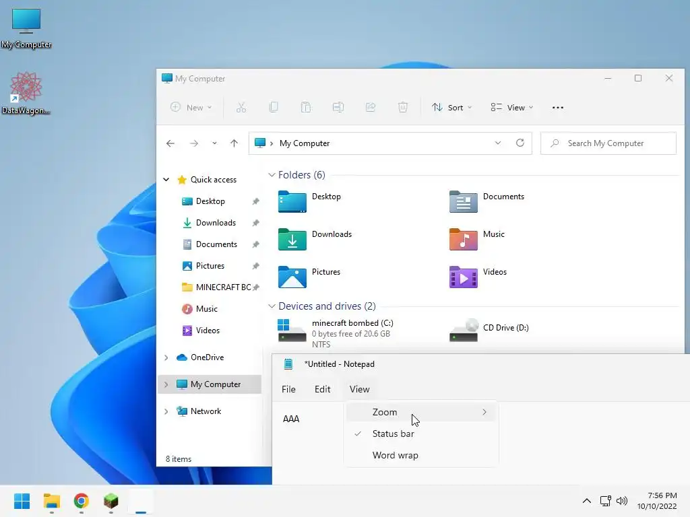Collapse the Folders (6) group
690x517 pixels.
(272, 175)
